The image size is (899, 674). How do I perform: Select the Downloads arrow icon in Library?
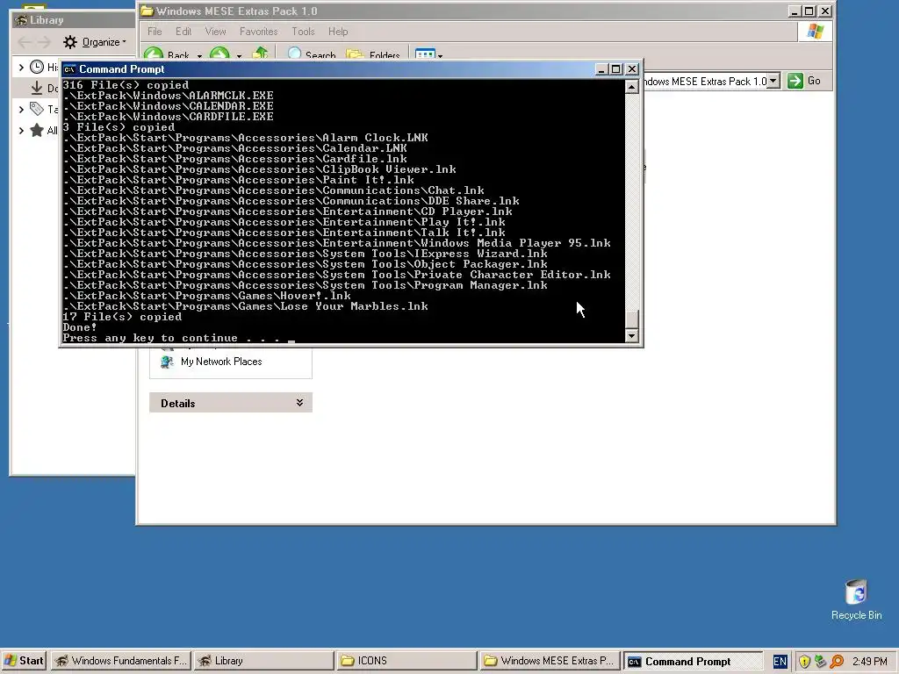pyautogui.click(x=37, y=88)
